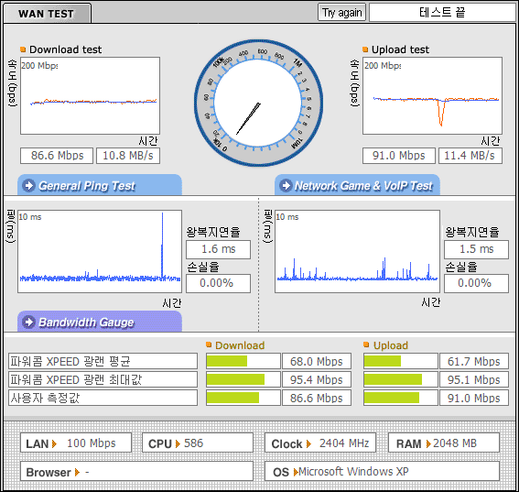Click the 11.4 MB/s upload result field
Viewport: 519px width, 492px height.
[x=470, y=156]
